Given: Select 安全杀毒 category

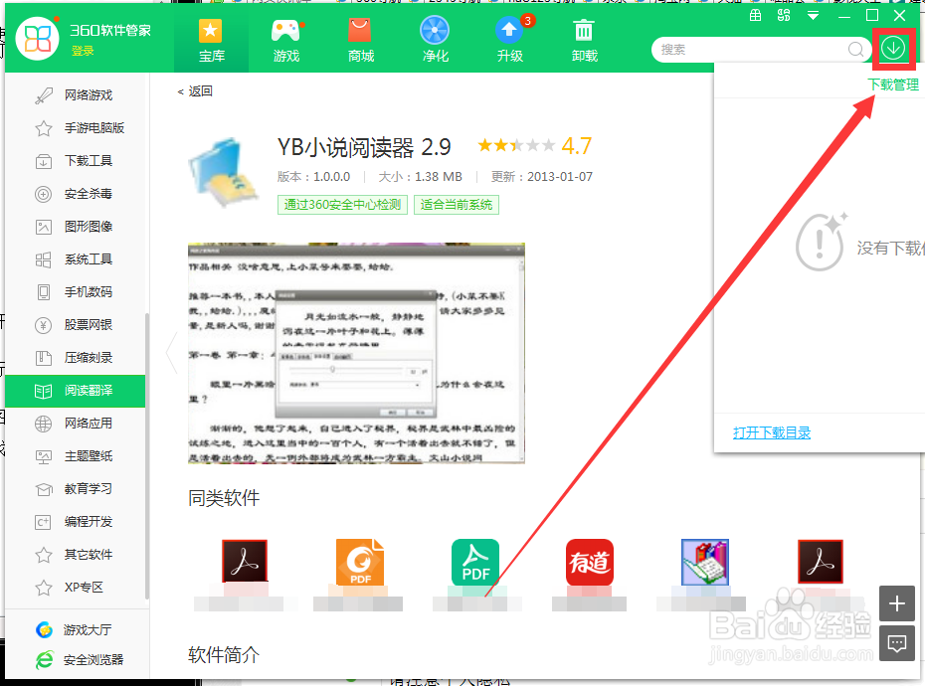Looking at the screenshot, I should 75,194.
